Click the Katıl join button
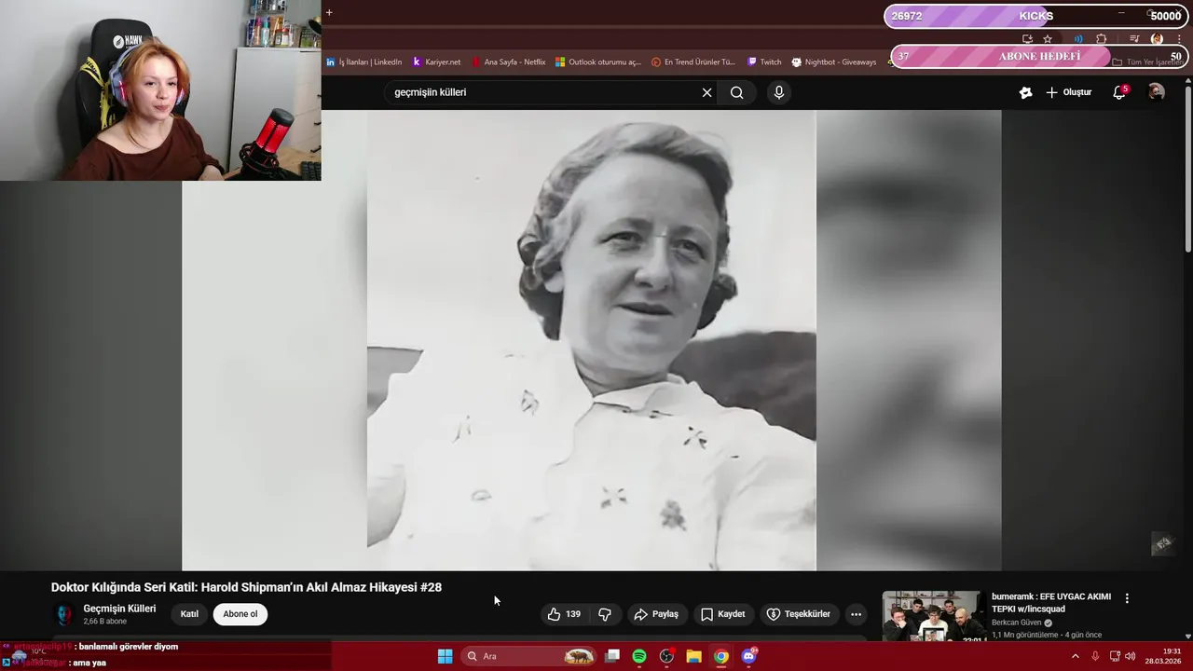The width and height of the screenshot is (1193, 671). coord(189,614)
